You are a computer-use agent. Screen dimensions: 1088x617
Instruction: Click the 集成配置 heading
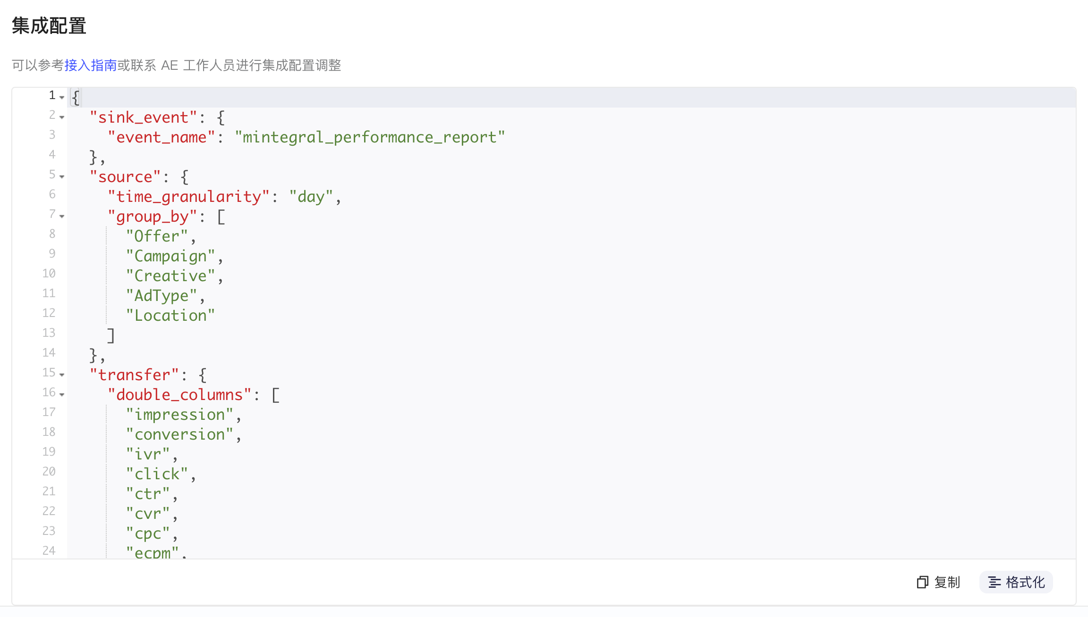pyautogui.click(x=49, y=26)
